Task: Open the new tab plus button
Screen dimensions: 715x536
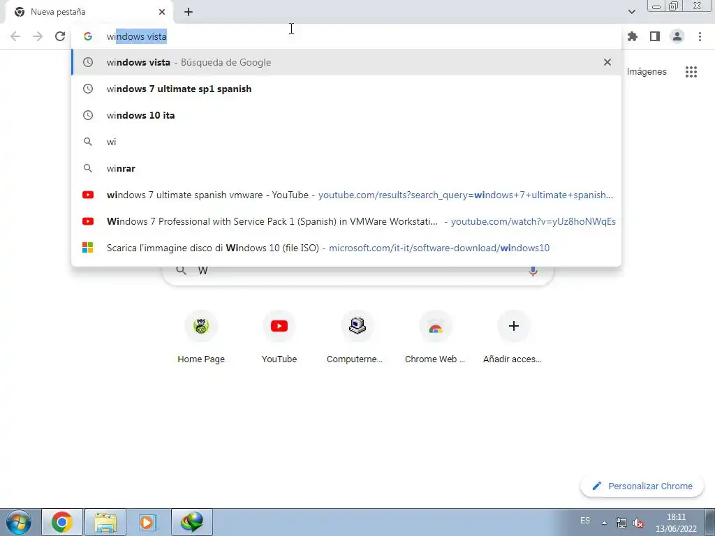Action: point(189,12)
